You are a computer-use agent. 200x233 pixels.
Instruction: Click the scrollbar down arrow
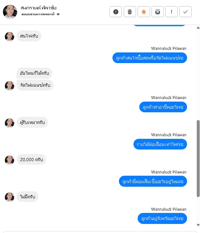(x=198, y=225)
